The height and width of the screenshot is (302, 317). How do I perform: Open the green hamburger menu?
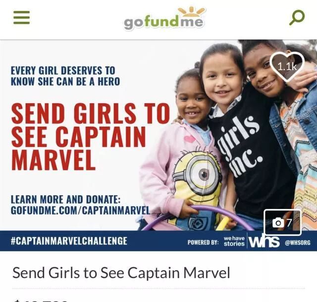click(x=22, y=17)
